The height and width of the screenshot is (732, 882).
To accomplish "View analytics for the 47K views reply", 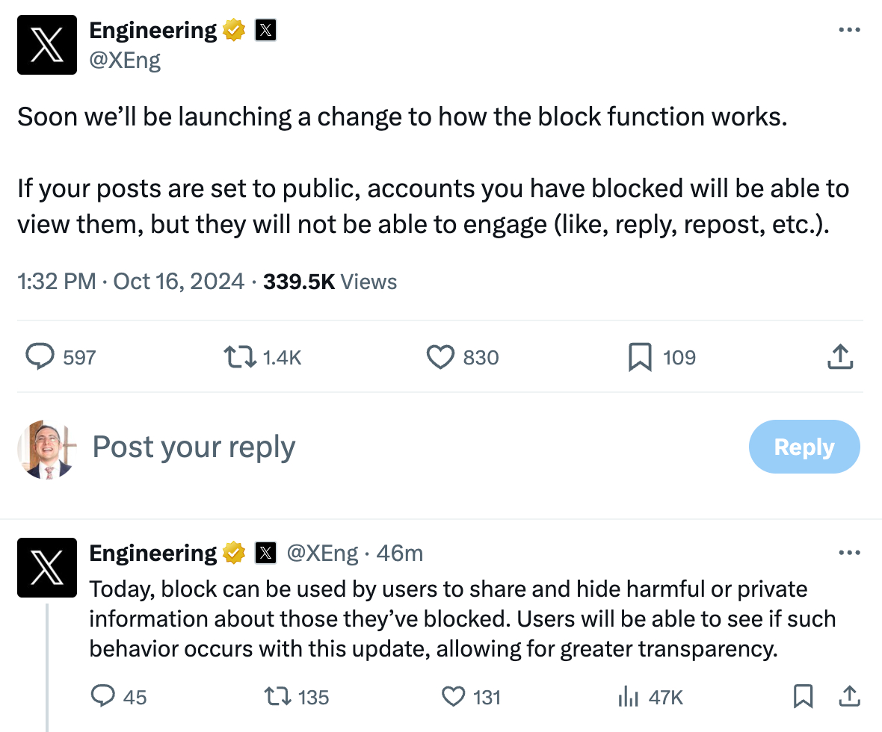I will coord(626,697).
